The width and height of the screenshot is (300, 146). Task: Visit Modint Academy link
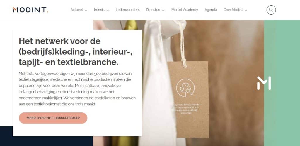click(x=185, y=10)
